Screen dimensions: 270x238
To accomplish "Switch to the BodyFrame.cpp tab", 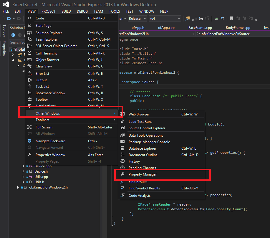I will tap(238, 28).
